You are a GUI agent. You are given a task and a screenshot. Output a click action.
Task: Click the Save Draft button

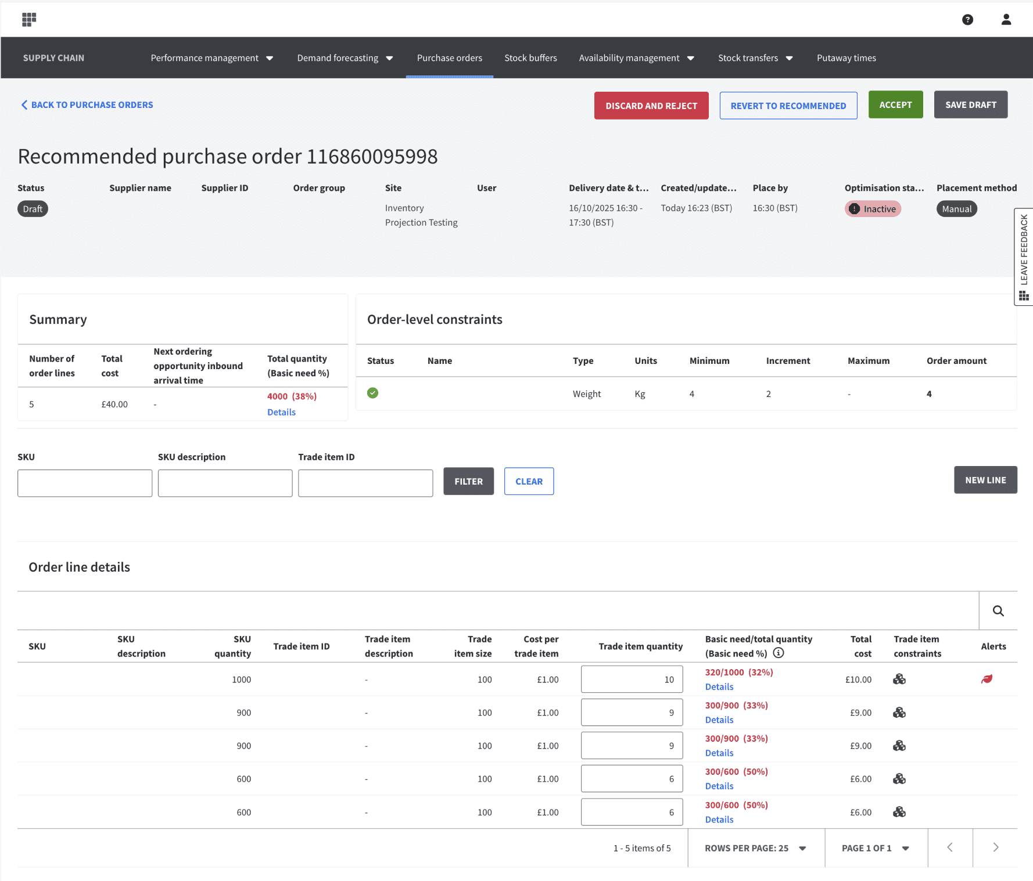(971, 104)
